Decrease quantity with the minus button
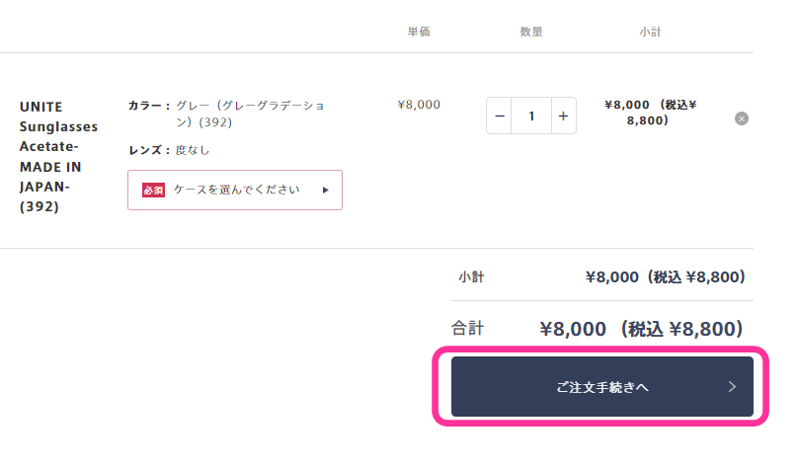797x468 pixels. pos(499,116)
